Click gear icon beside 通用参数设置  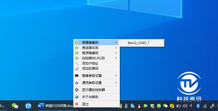coord(77,83)
